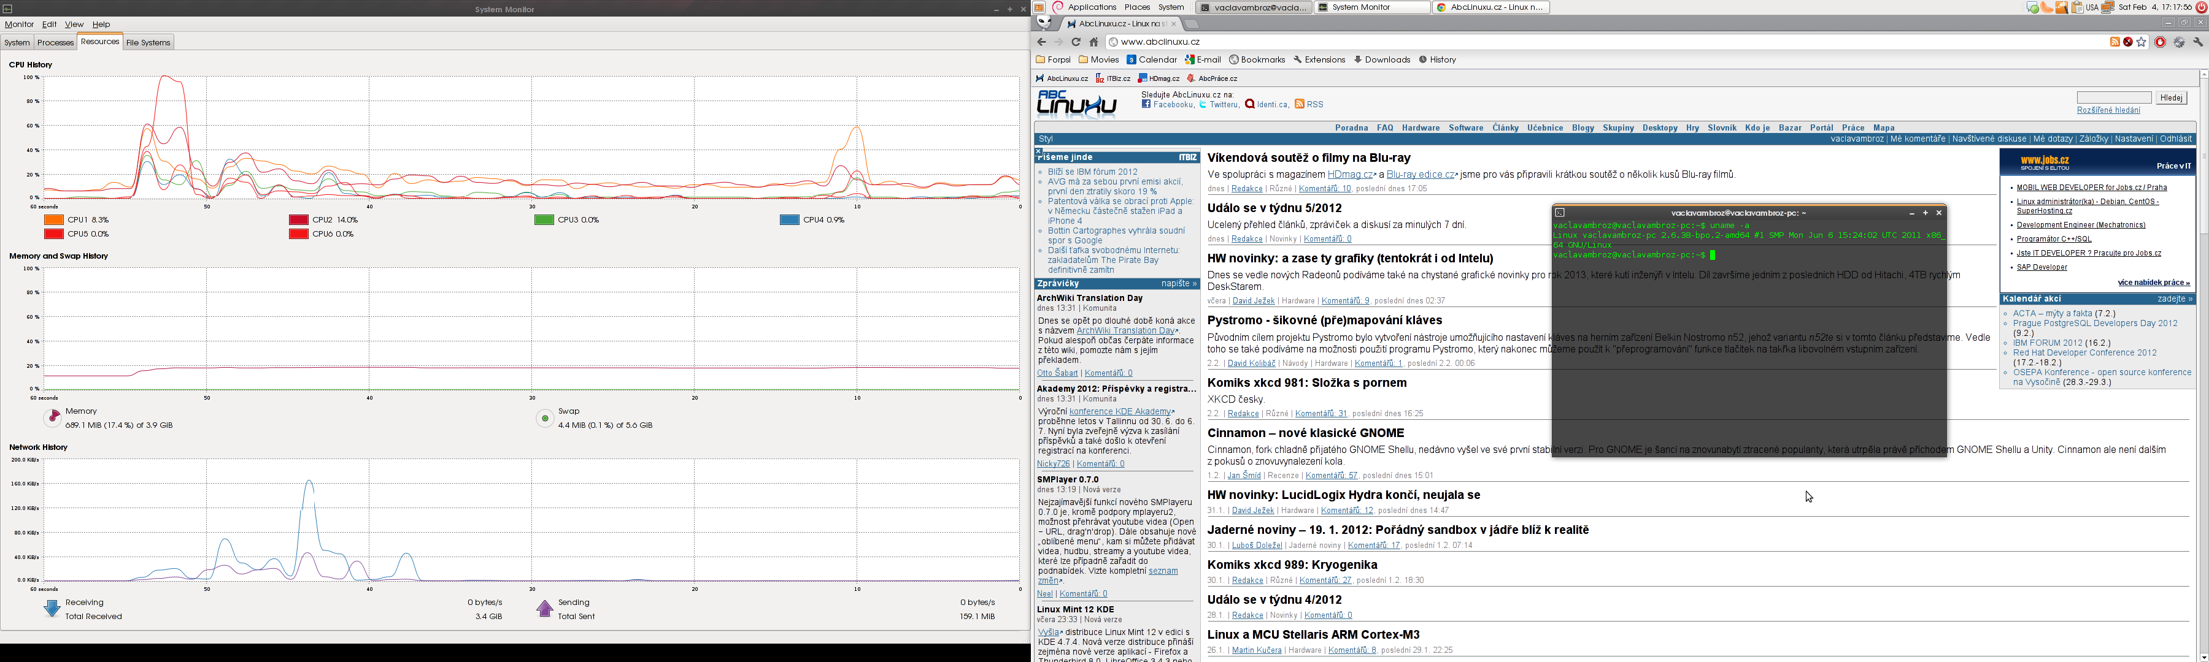Open the Extensions bookmark
The height and width of the screenshot is (662, 2209).
pos(1319,60)
